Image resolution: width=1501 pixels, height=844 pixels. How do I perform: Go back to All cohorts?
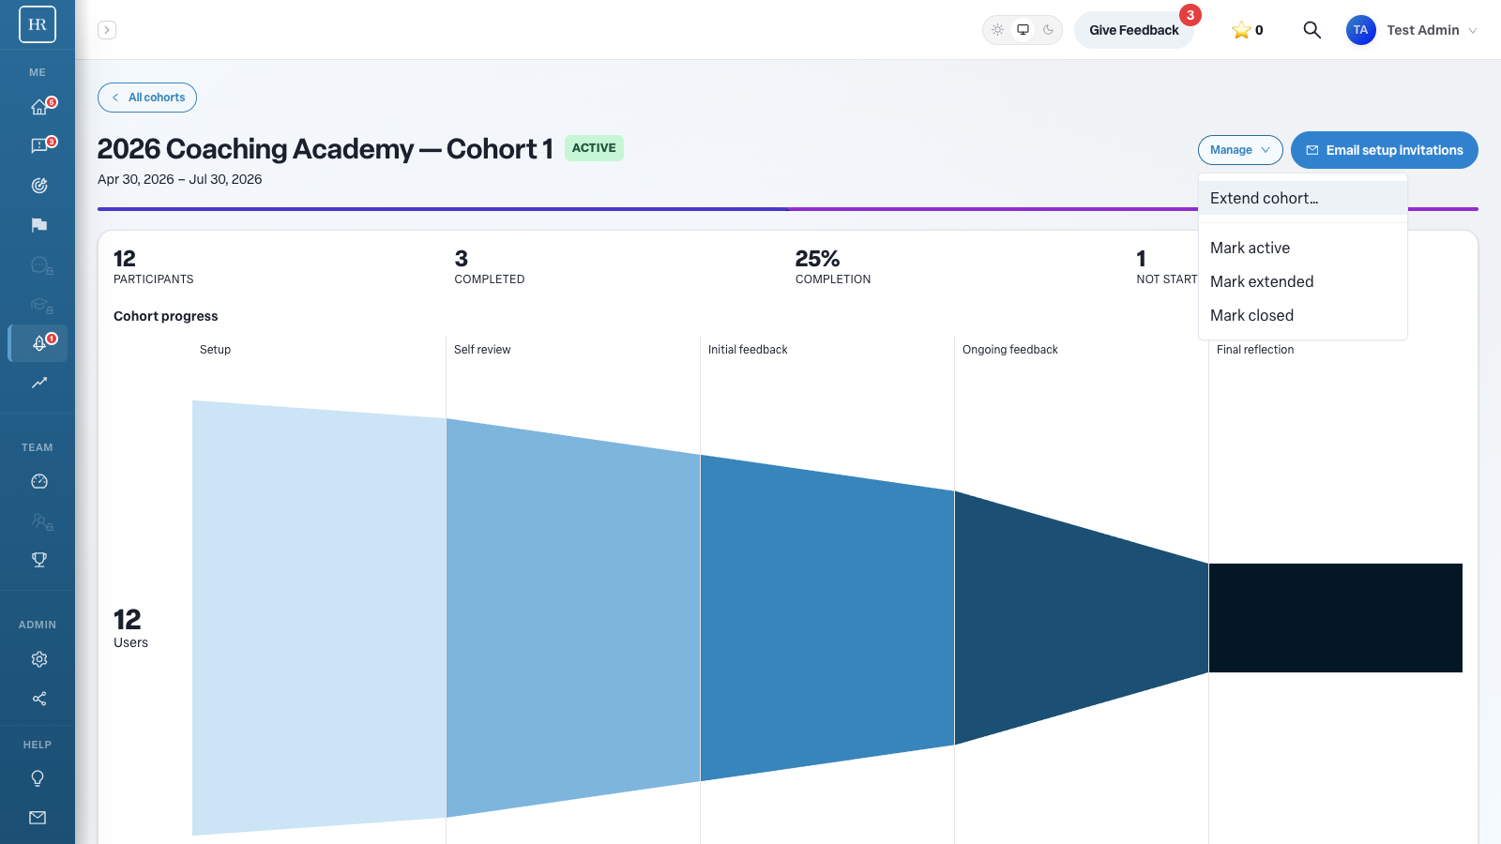[147, 98]
